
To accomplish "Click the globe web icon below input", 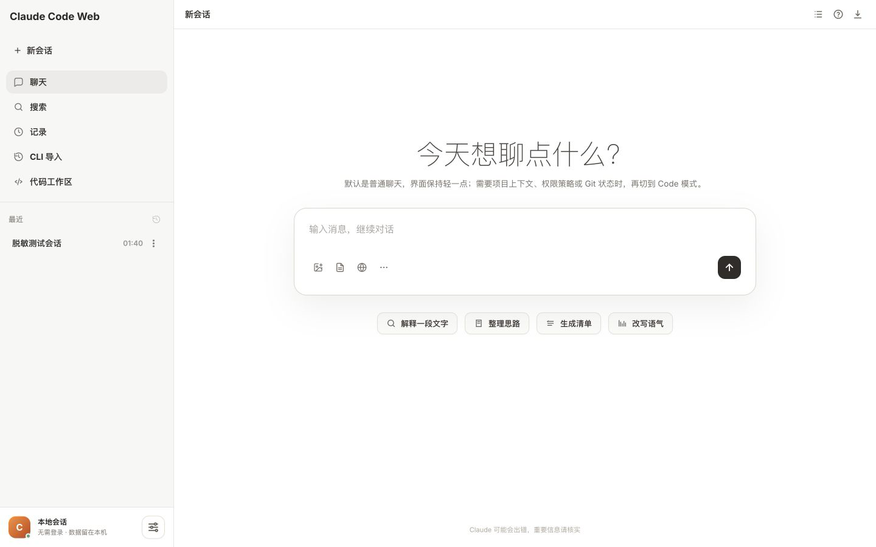I will [362, 267].
